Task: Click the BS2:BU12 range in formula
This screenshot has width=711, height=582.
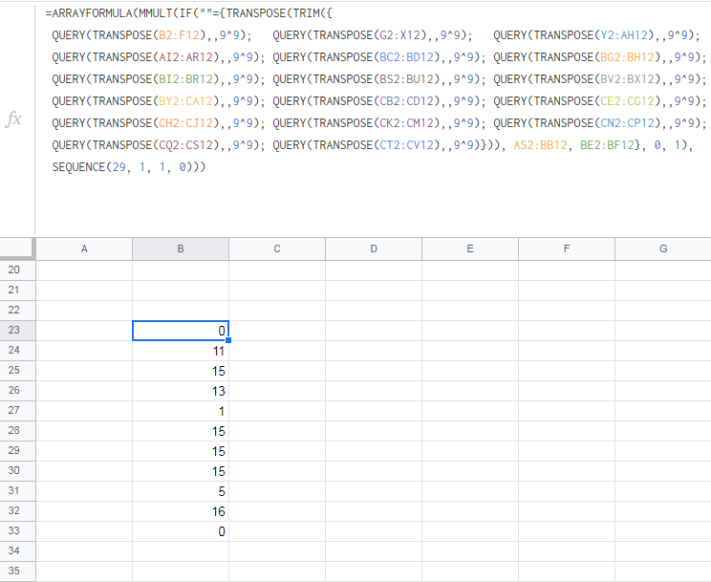Action: pos(407,79)
